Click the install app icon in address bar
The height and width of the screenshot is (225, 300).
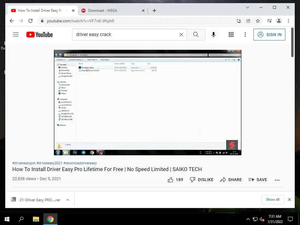tap(239, 21)
